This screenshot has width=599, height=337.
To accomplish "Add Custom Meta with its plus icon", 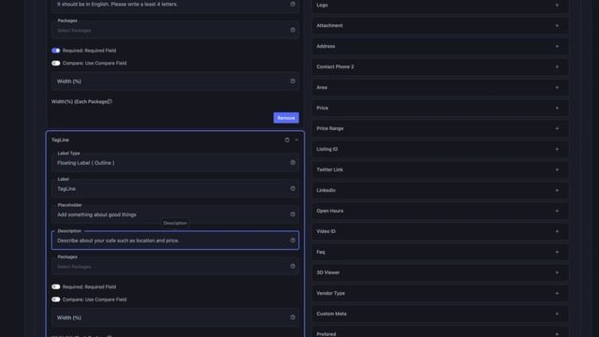I will pyautogui.click(x=557, y=314).
